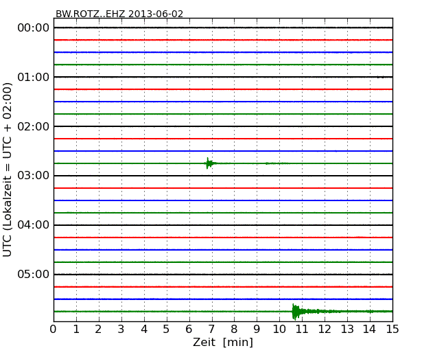Click the 'UTC (Lokalzeit = UTC + 02:00)' axis label
This screenshot has height=357, width=446.
8,170
